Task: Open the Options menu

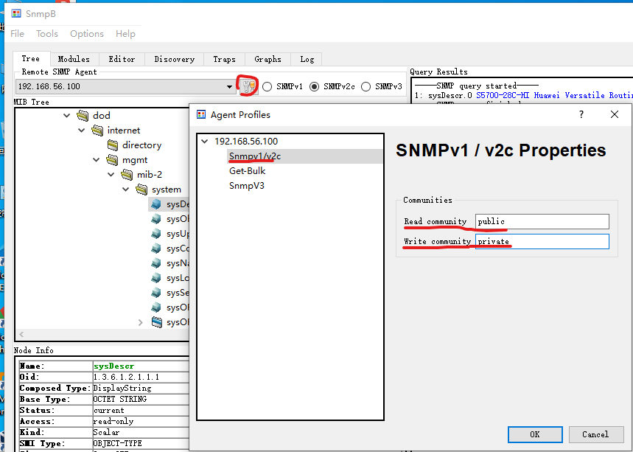Action: pyautogui.click(x=86, y=33)
